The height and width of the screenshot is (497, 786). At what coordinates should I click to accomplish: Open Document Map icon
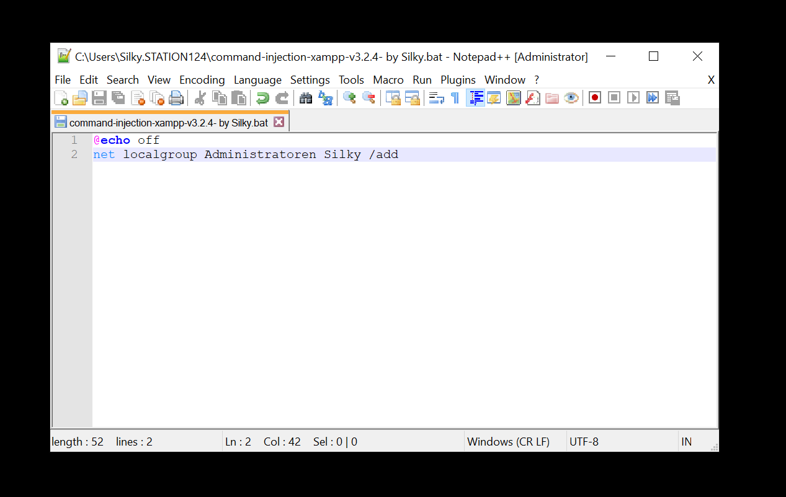point(513,98)
